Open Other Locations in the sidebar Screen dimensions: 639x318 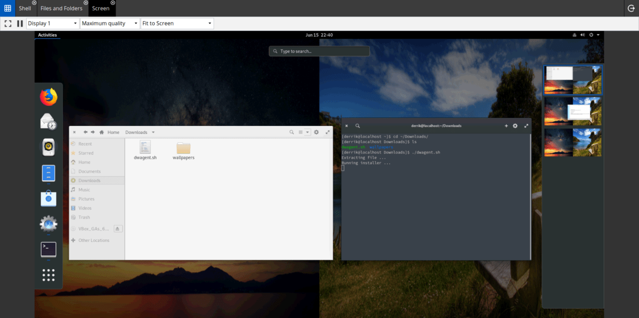93,240
